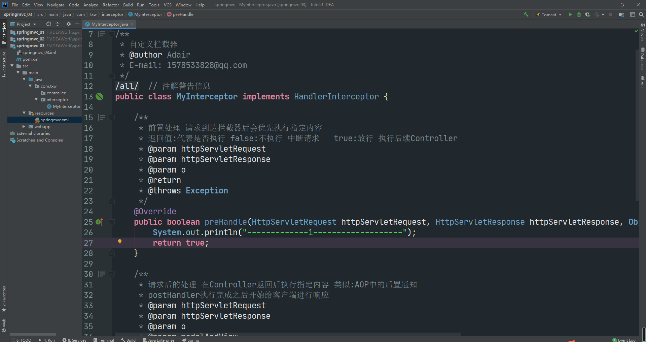
Task: Click preHandle in the breadcrumb bar
Action: tap(180, 14)
